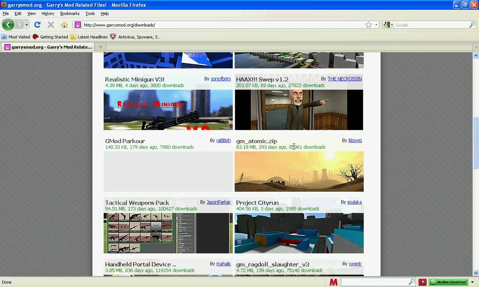
Task: Click the search magnifier in Google box
Action: tap(472, 25)
